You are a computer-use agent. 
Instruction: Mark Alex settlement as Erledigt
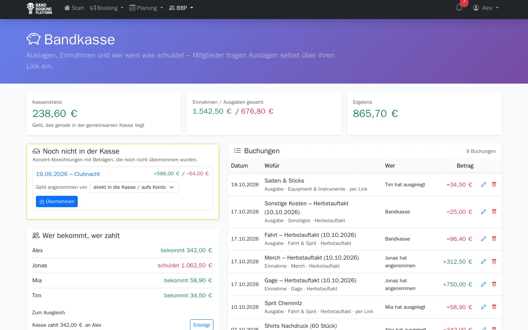pyautogui.click(x=202, y=325)
